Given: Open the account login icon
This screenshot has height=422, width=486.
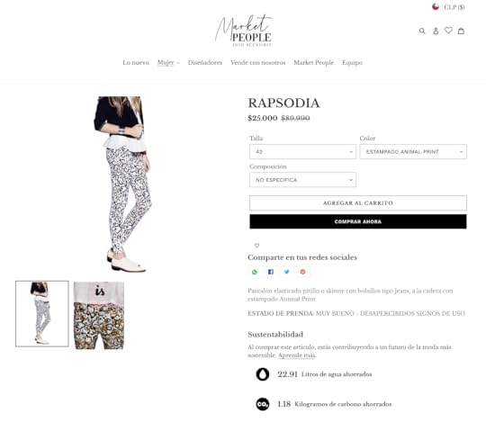Looking at the screenshot, I should tap(436, 31).
